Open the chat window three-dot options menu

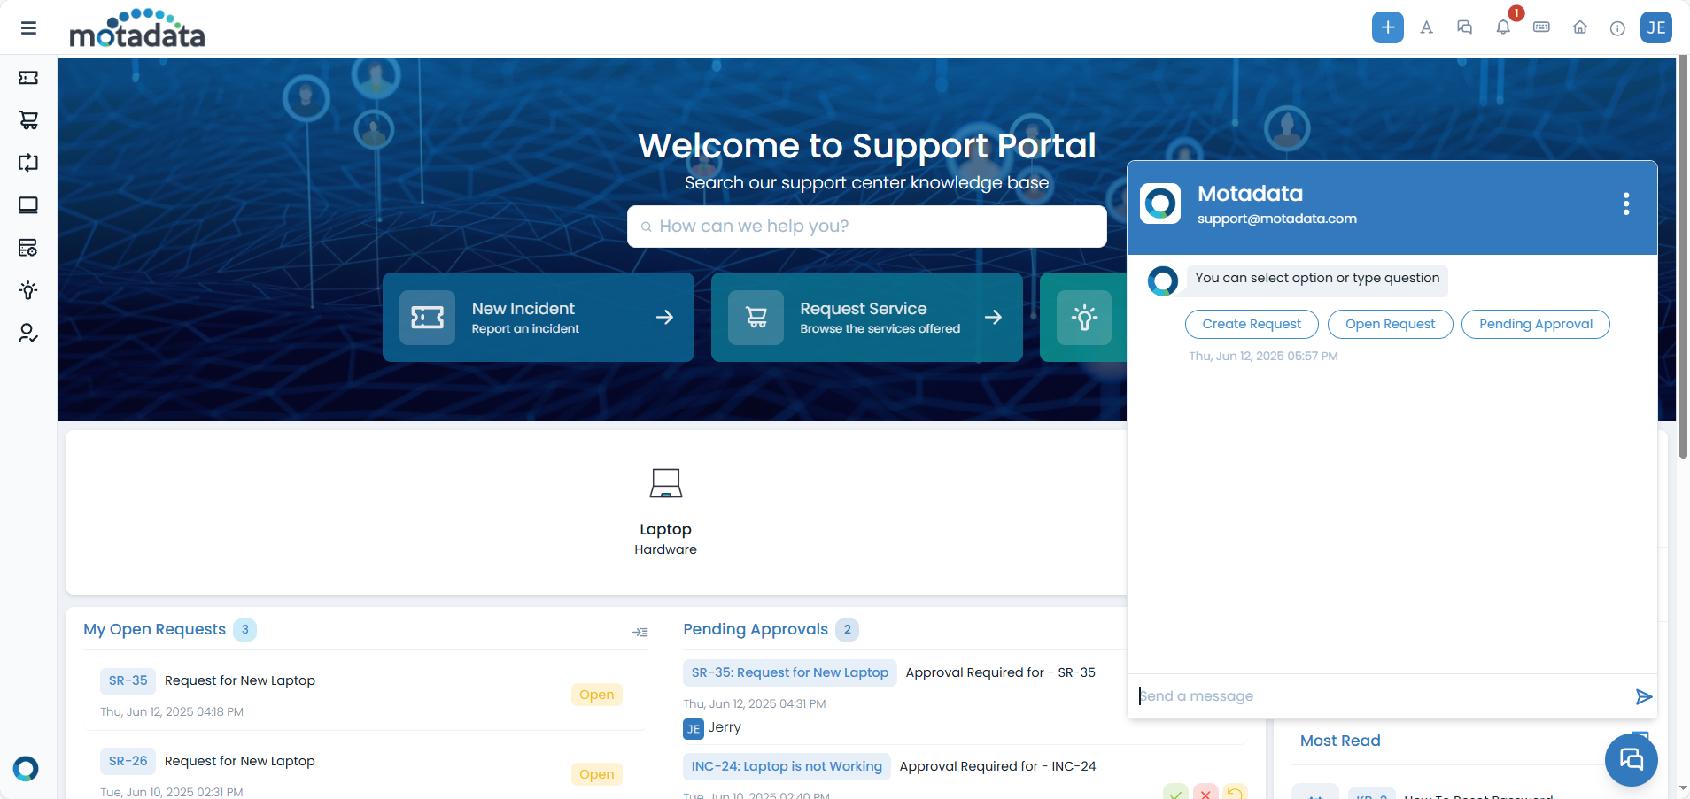1625,204
